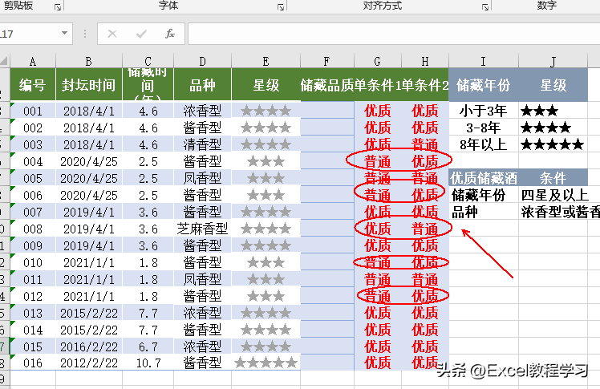Image resolution: width=600 pixels, height=389 pixels.
Task: Click the 清香型 cell
Action: pyautogui.click(x=202, y=144)
